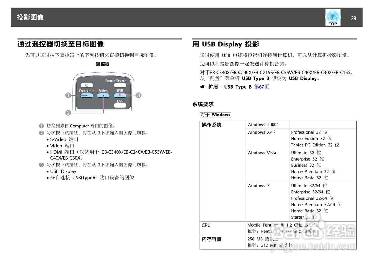The width and height of the screenshot is (380, 268).
Task: Click the Windows XP table cell
Action: tap(267, 139)
